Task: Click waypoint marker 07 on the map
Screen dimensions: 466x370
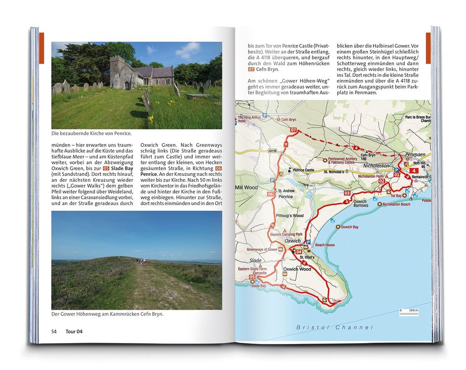Action: [293, 130]
